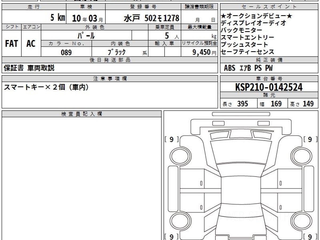
Task: Select equipment ABS エアB PS PW
Action: (248, 68)
